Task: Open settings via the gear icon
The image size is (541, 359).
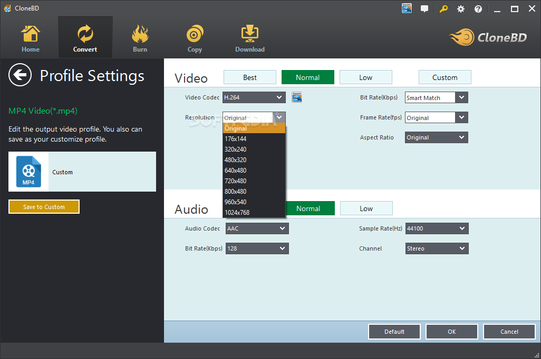Action: point(461,9)
